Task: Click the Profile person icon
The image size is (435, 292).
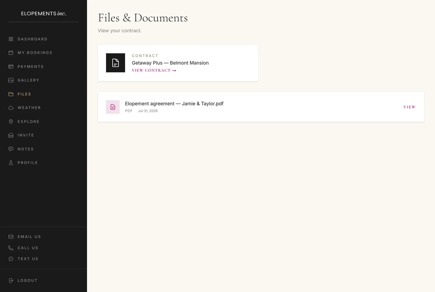Action: point(11,163)
